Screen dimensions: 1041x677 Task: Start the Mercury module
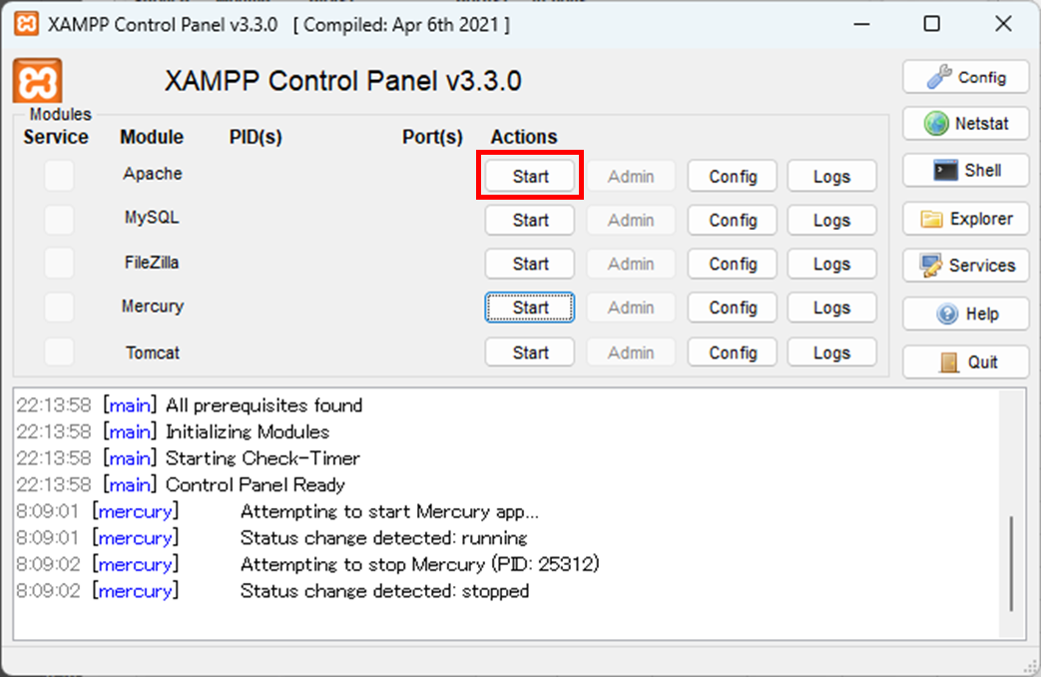point(529,308)
